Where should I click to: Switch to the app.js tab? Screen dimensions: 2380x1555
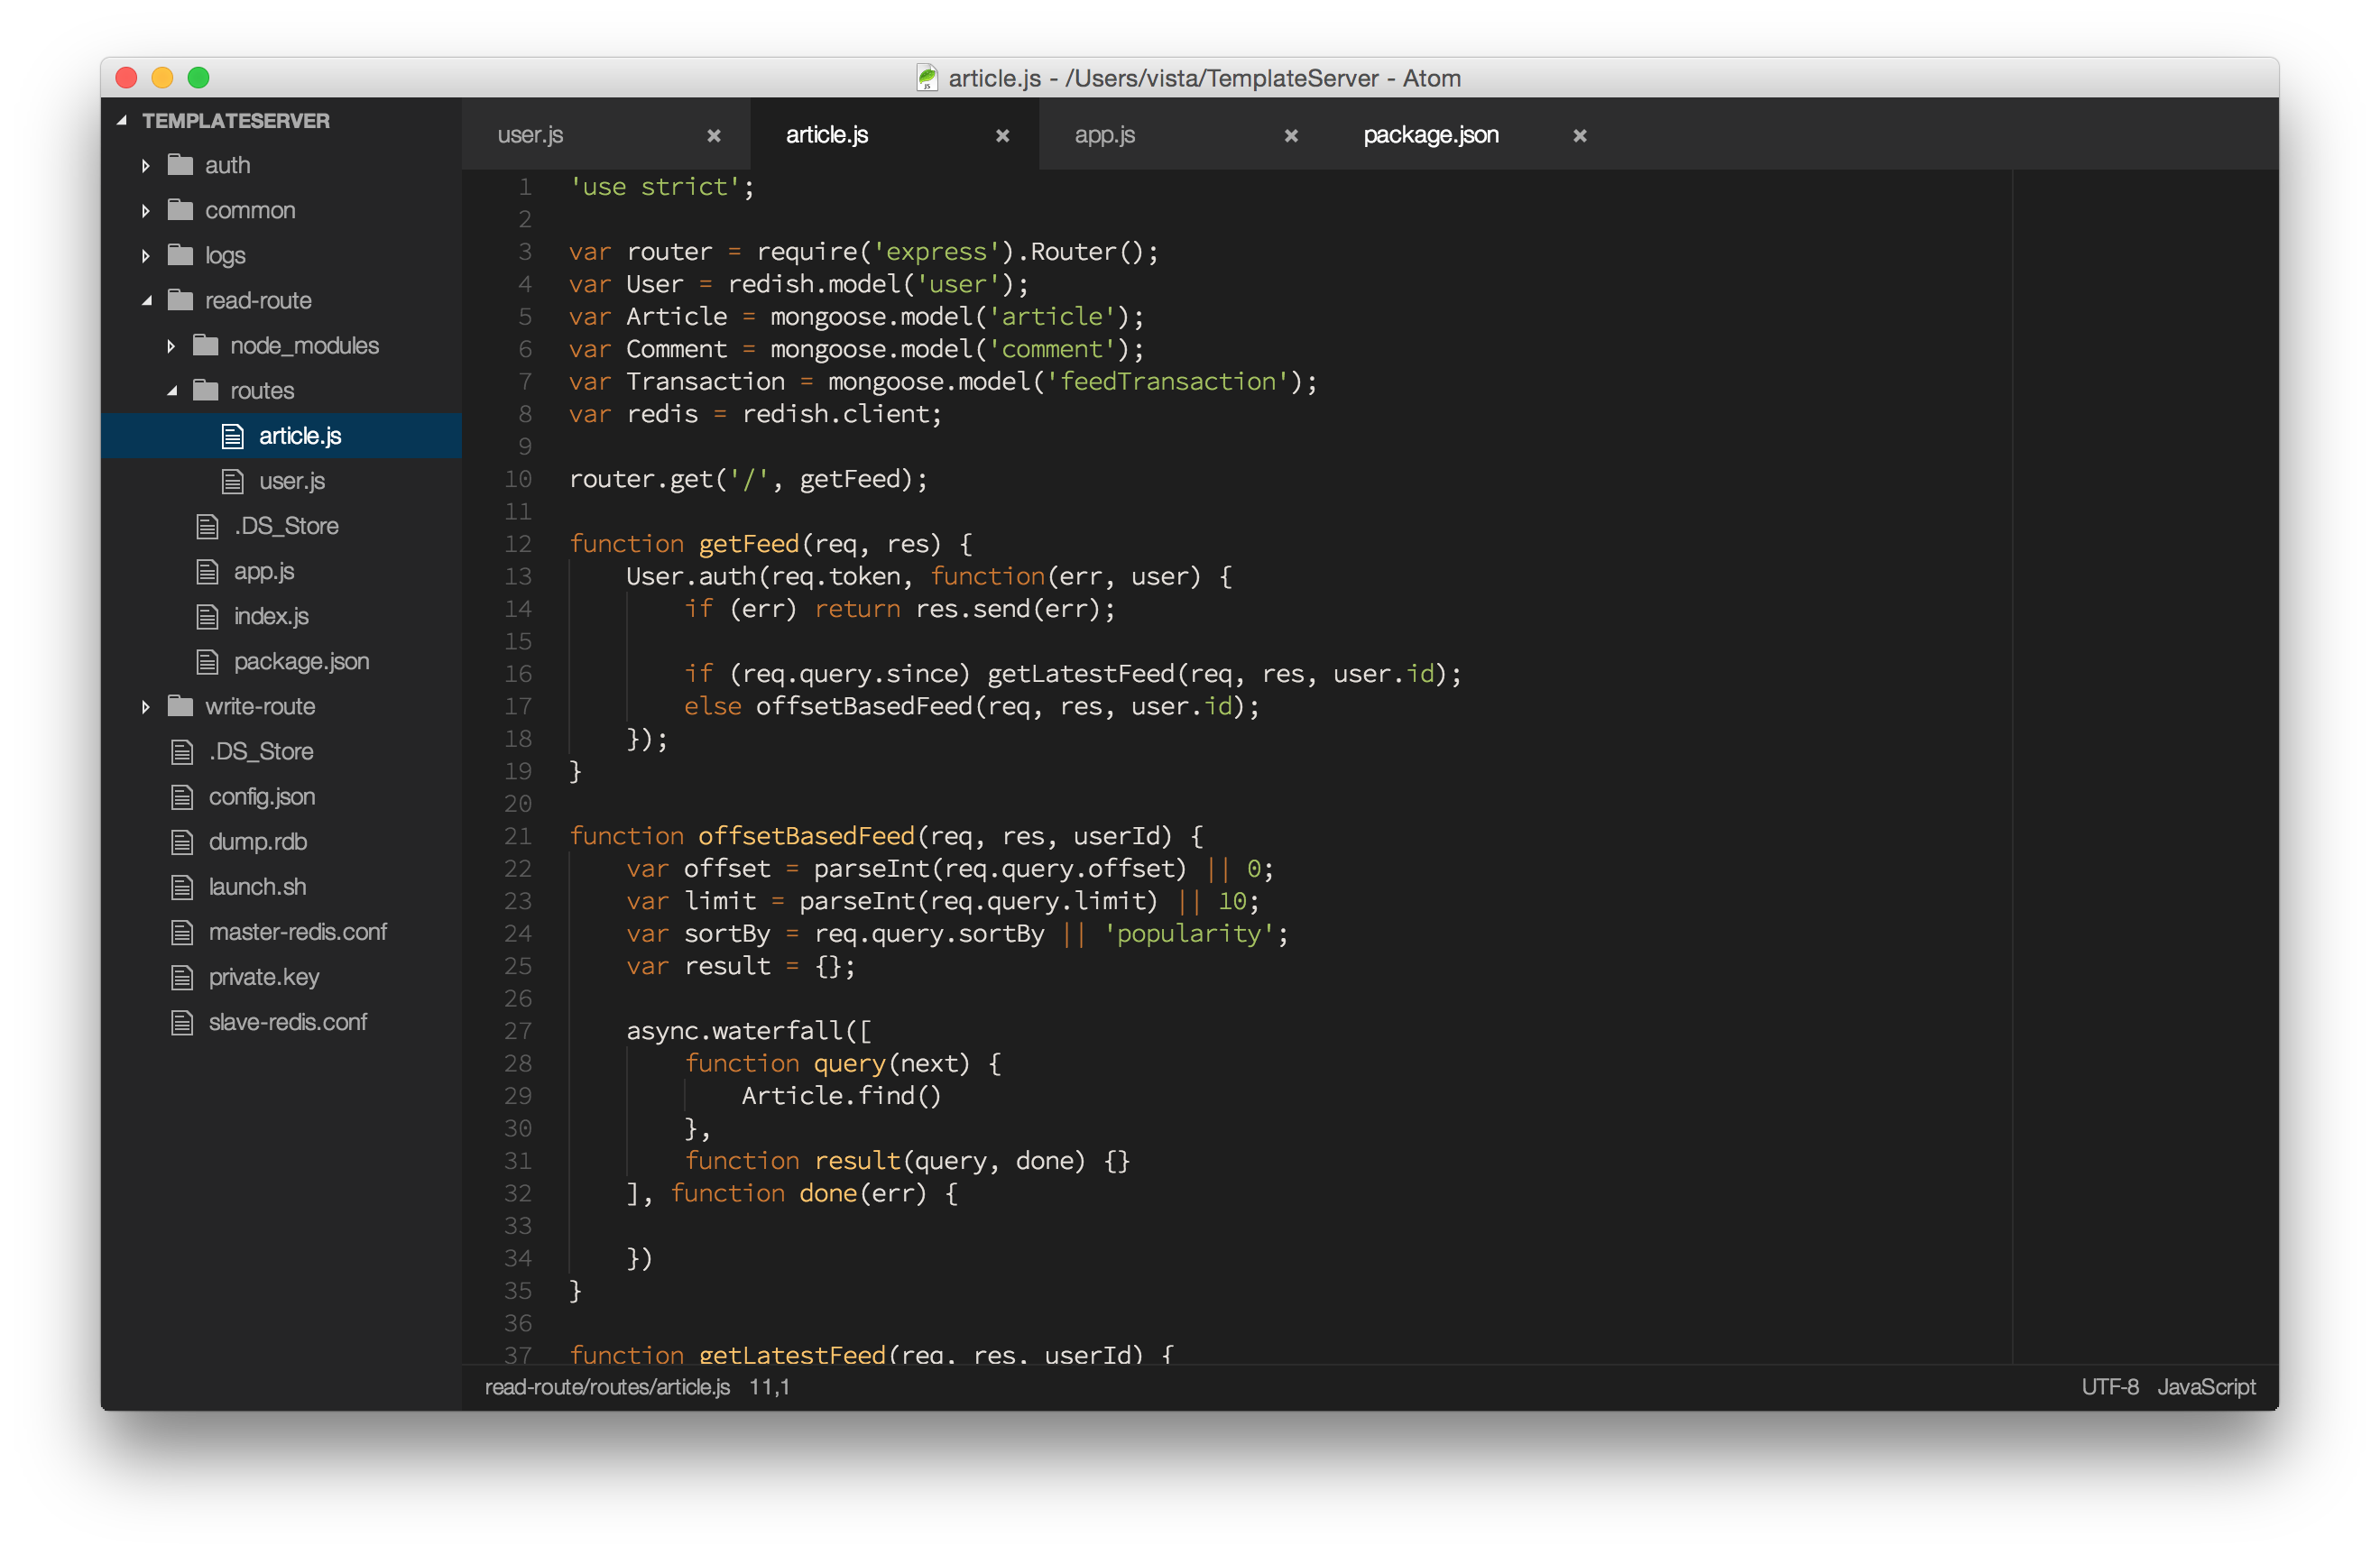click(x=1104, y=135)
